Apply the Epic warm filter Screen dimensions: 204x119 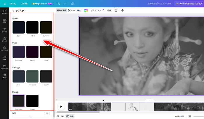tap(19, 27)
